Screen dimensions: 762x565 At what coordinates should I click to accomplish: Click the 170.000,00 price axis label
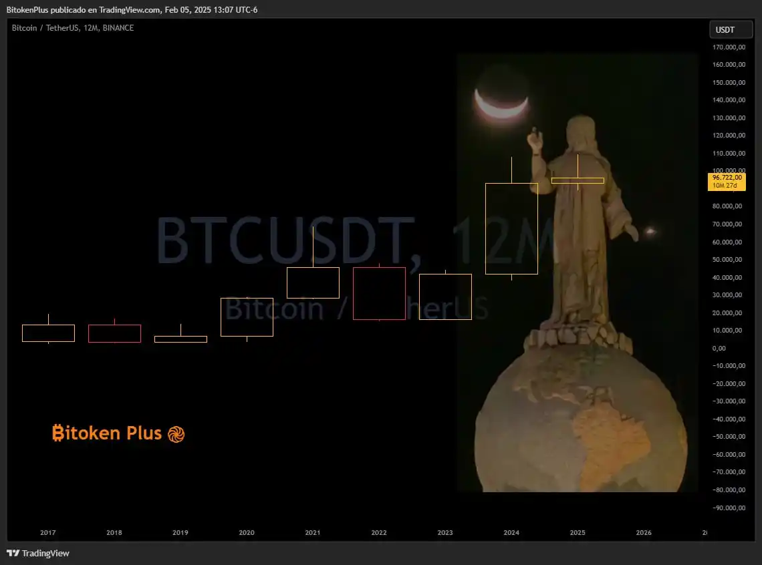729,47
